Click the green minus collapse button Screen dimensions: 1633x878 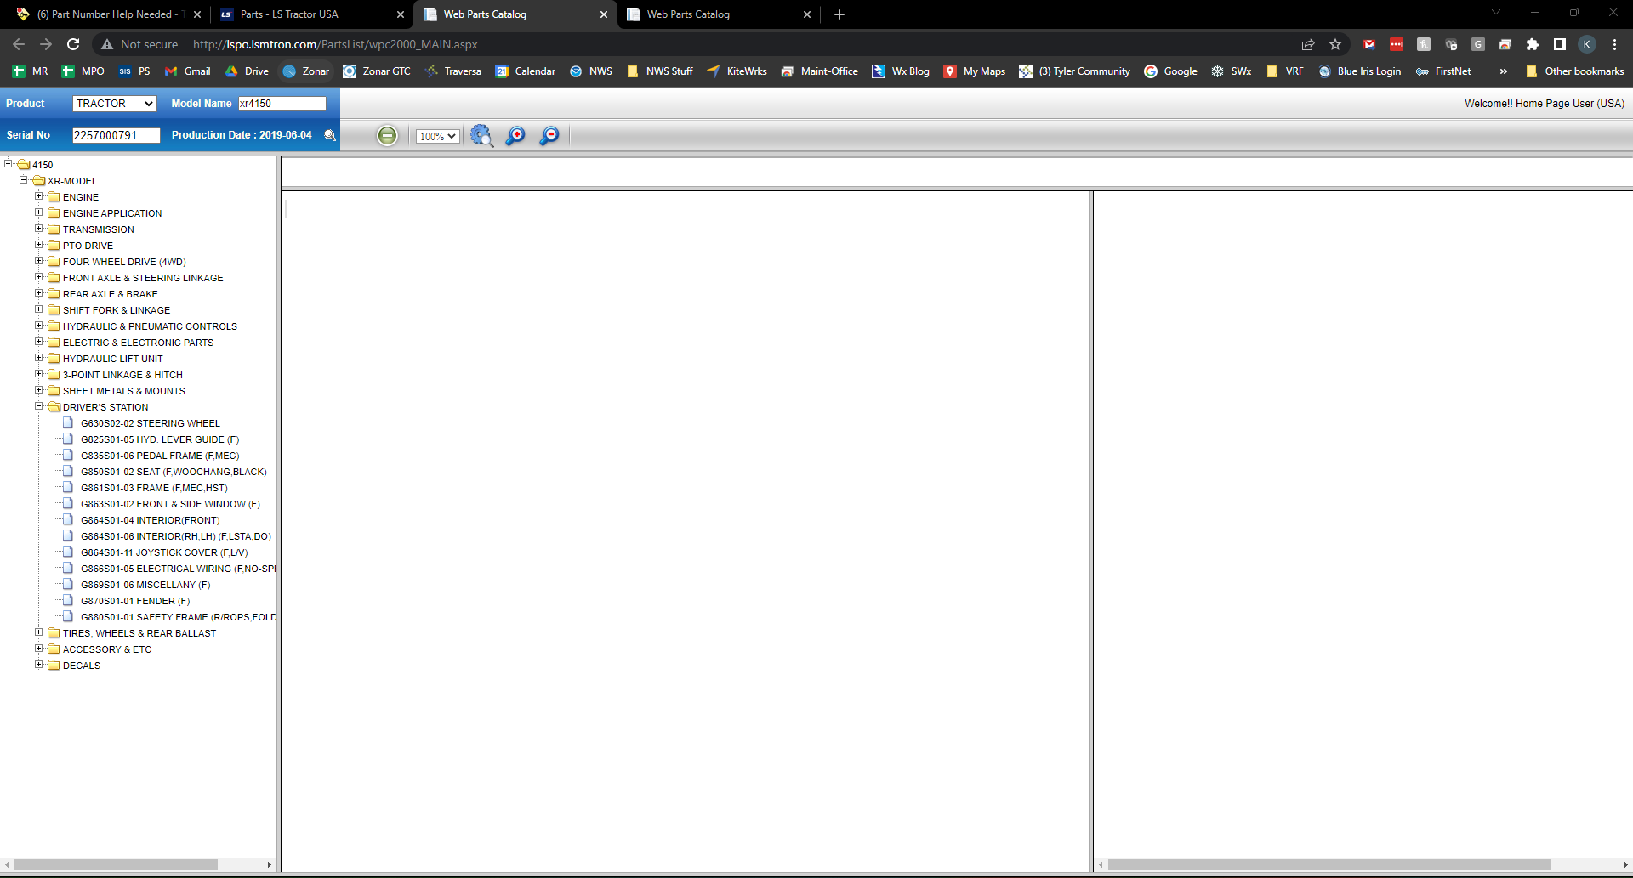click(387, 136)
